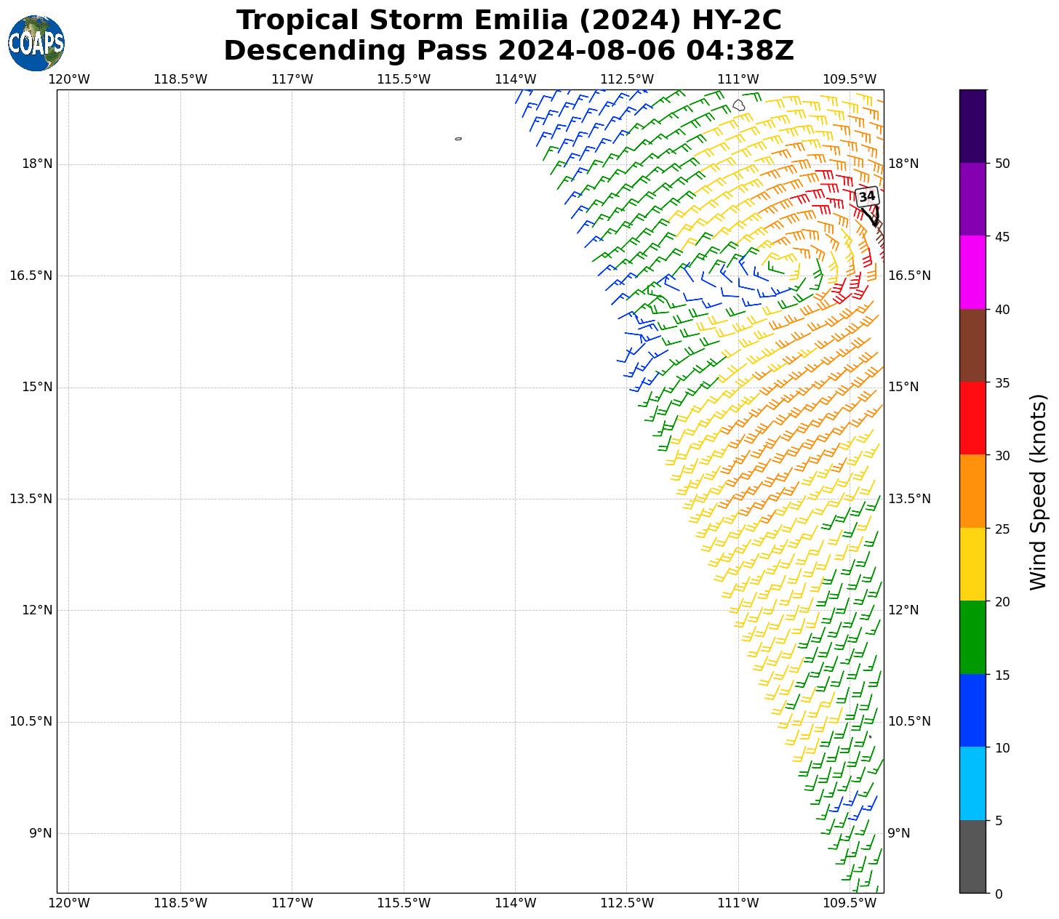The height and width of the screenshot is (919, 1059).
Task: Click the 50 tick label on colorbar
Action: (x=1002, y=164)
